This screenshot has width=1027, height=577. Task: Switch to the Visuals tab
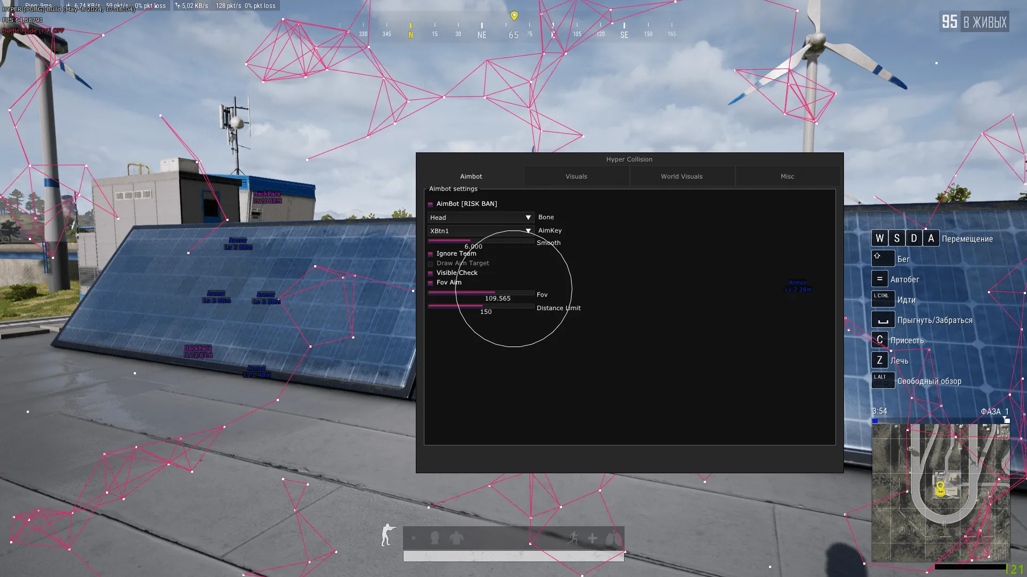pos(576,176)
